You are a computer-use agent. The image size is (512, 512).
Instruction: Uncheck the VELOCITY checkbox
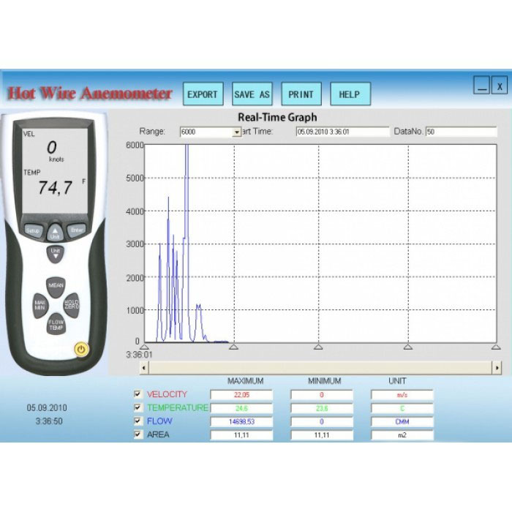tap(138, 395)
